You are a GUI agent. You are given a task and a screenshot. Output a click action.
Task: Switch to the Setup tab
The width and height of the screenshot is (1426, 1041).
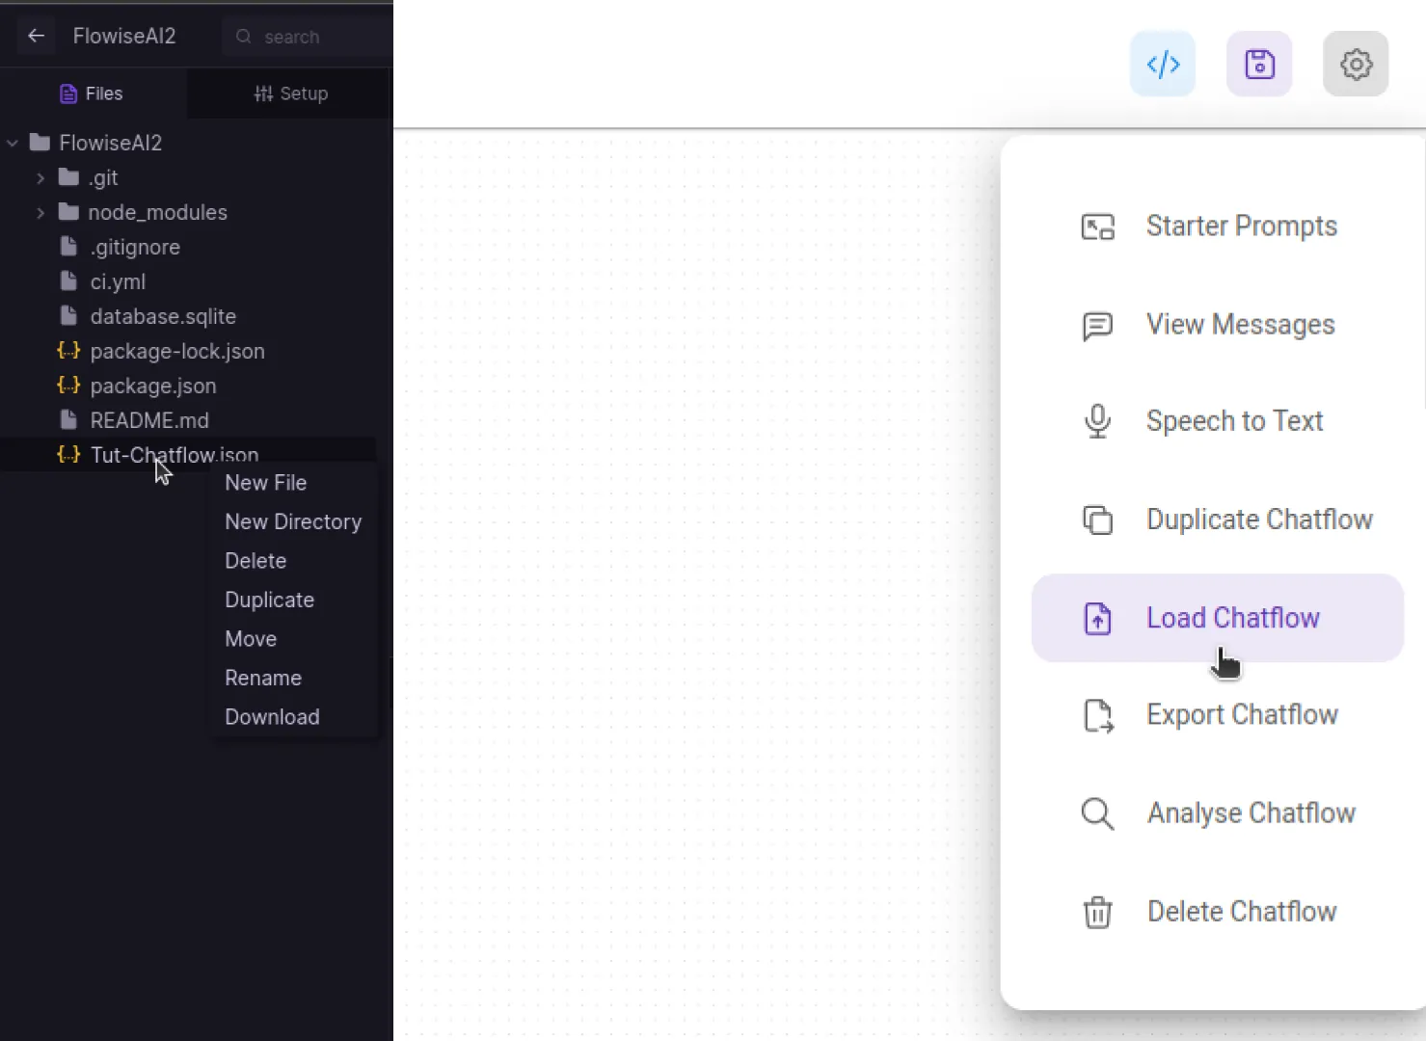(x=290, y=93)
